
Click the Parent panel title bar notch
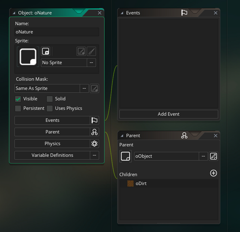pos(195,134)
